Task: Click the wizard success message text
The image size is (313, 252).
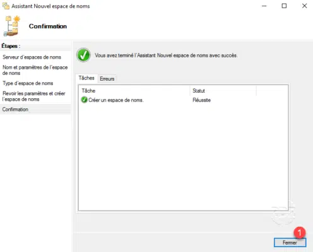Action: pos(166,55)
